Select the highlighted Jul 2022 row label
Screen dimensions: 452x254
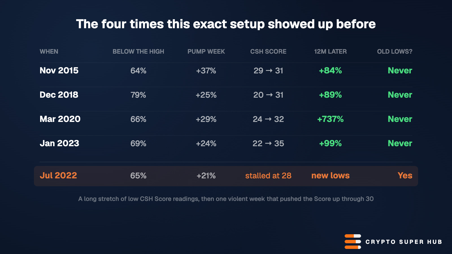58,176
